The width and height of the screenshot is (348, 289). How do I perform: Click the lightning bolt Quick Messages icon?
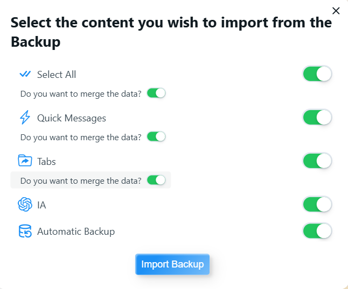(x=25, y=118)
